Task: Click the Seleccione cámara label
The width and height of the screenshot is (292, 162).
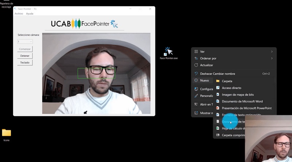Action: [28, 35]
